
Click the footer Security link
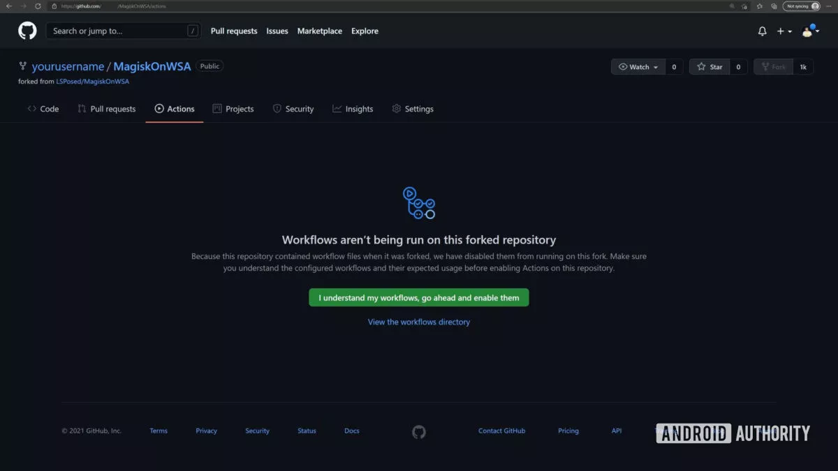257,431
